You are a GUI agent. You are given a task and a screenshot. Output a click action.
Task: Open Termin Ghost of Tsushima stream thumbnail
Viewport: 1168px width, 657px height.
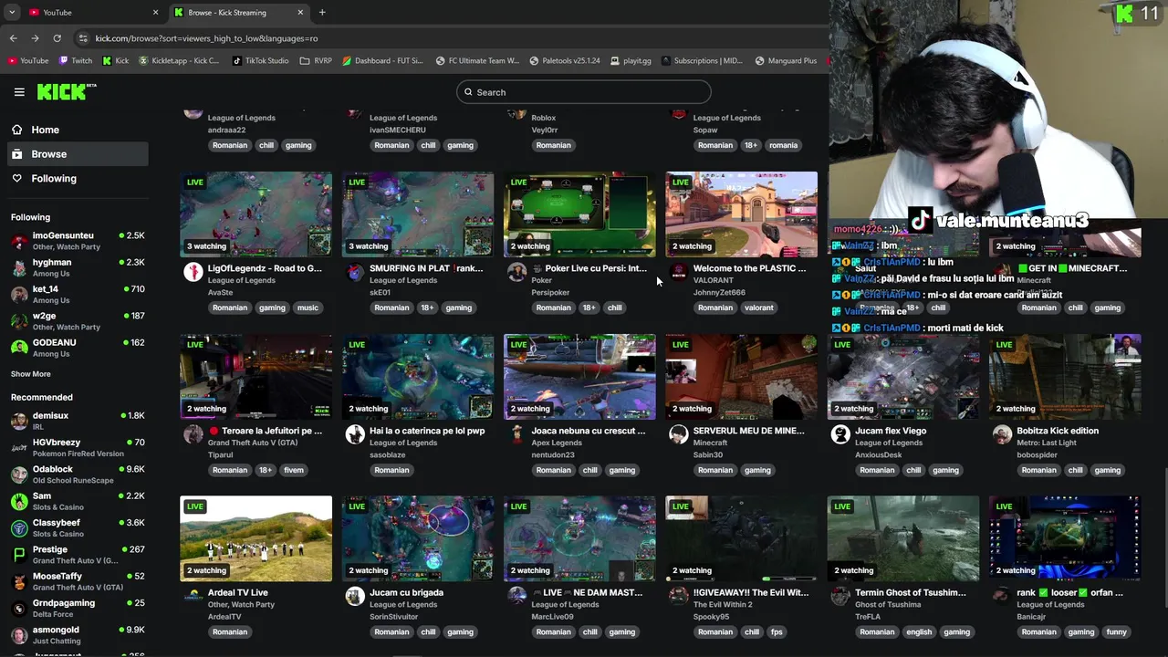point(903,538)
